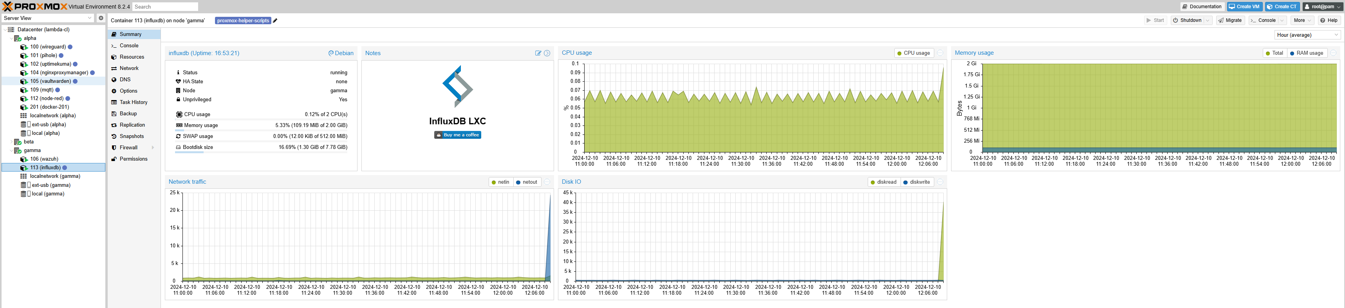
Task: Open the More dropdown menu
Action: 1302,20
